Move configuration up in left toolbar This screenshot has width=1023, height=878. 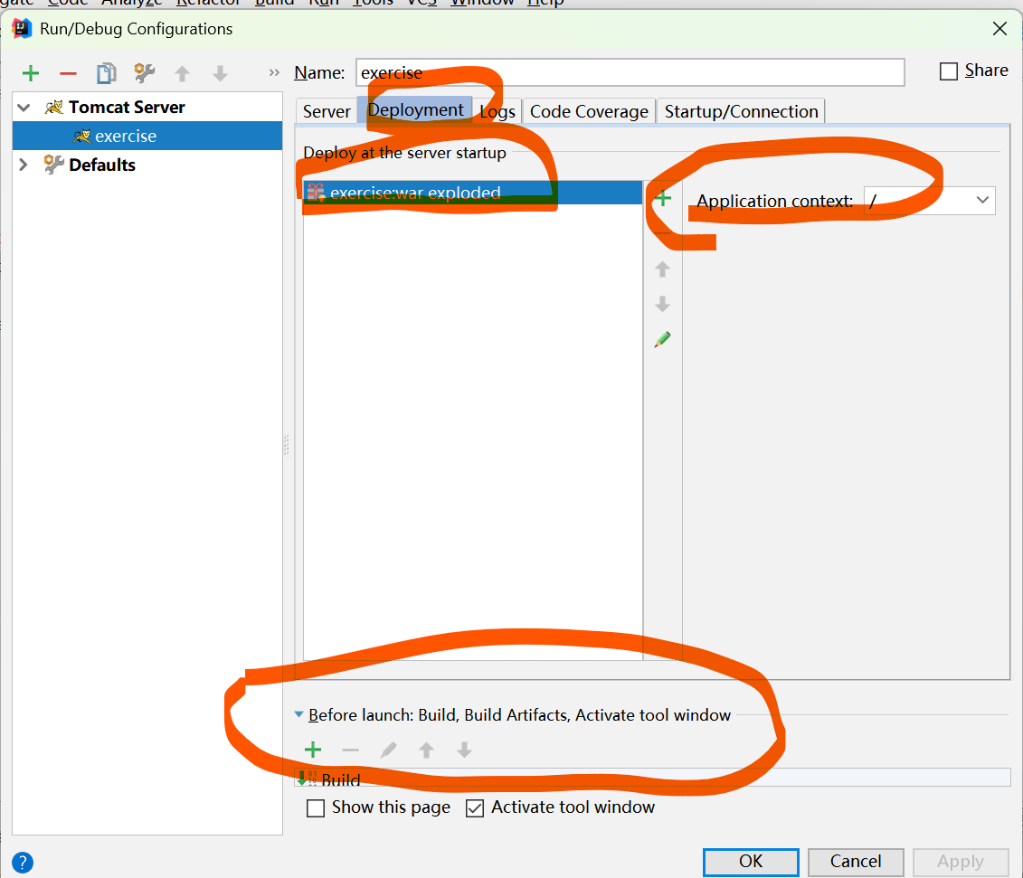183,74
